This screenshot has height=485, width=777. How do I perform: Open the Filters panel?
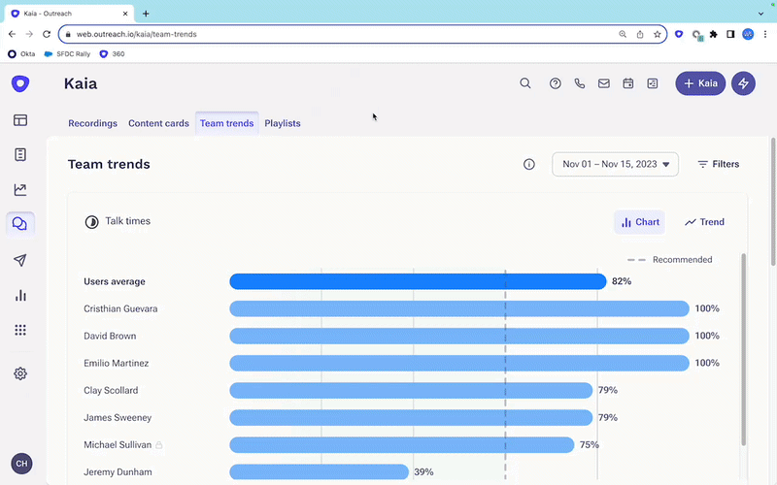[718, 165]
